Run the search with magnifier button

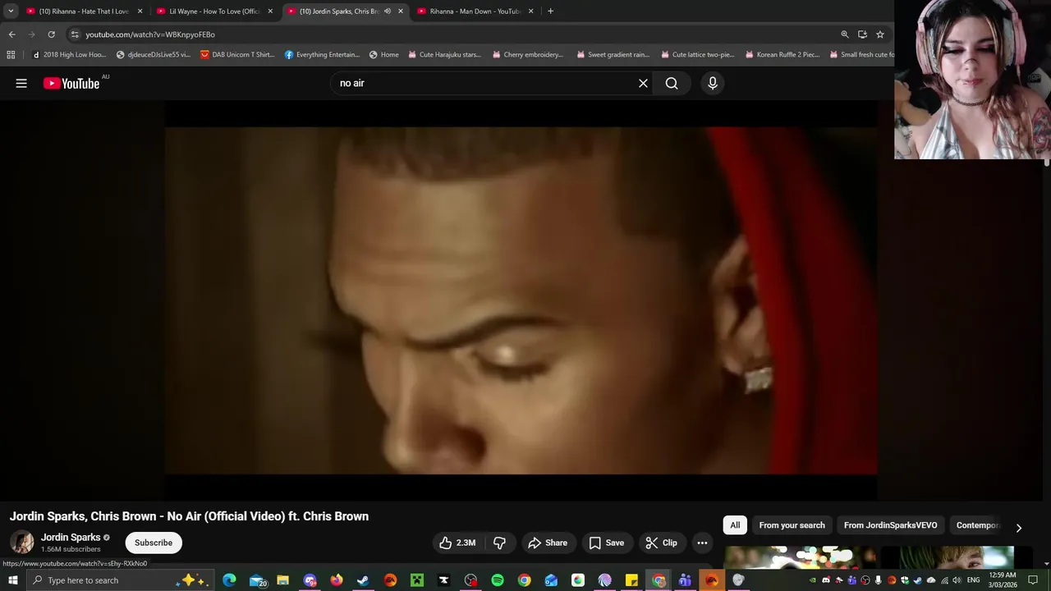point(672,83)
